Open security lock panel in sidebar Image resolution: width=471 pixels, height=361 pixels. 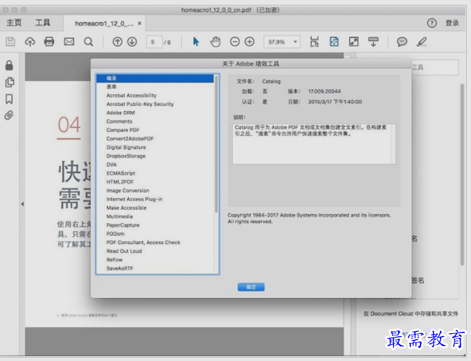coord(9,65)
